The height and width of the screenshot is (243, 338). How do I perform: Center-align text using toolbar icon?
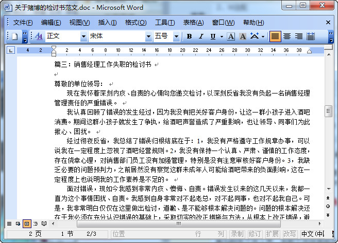[x=286, y=36]
